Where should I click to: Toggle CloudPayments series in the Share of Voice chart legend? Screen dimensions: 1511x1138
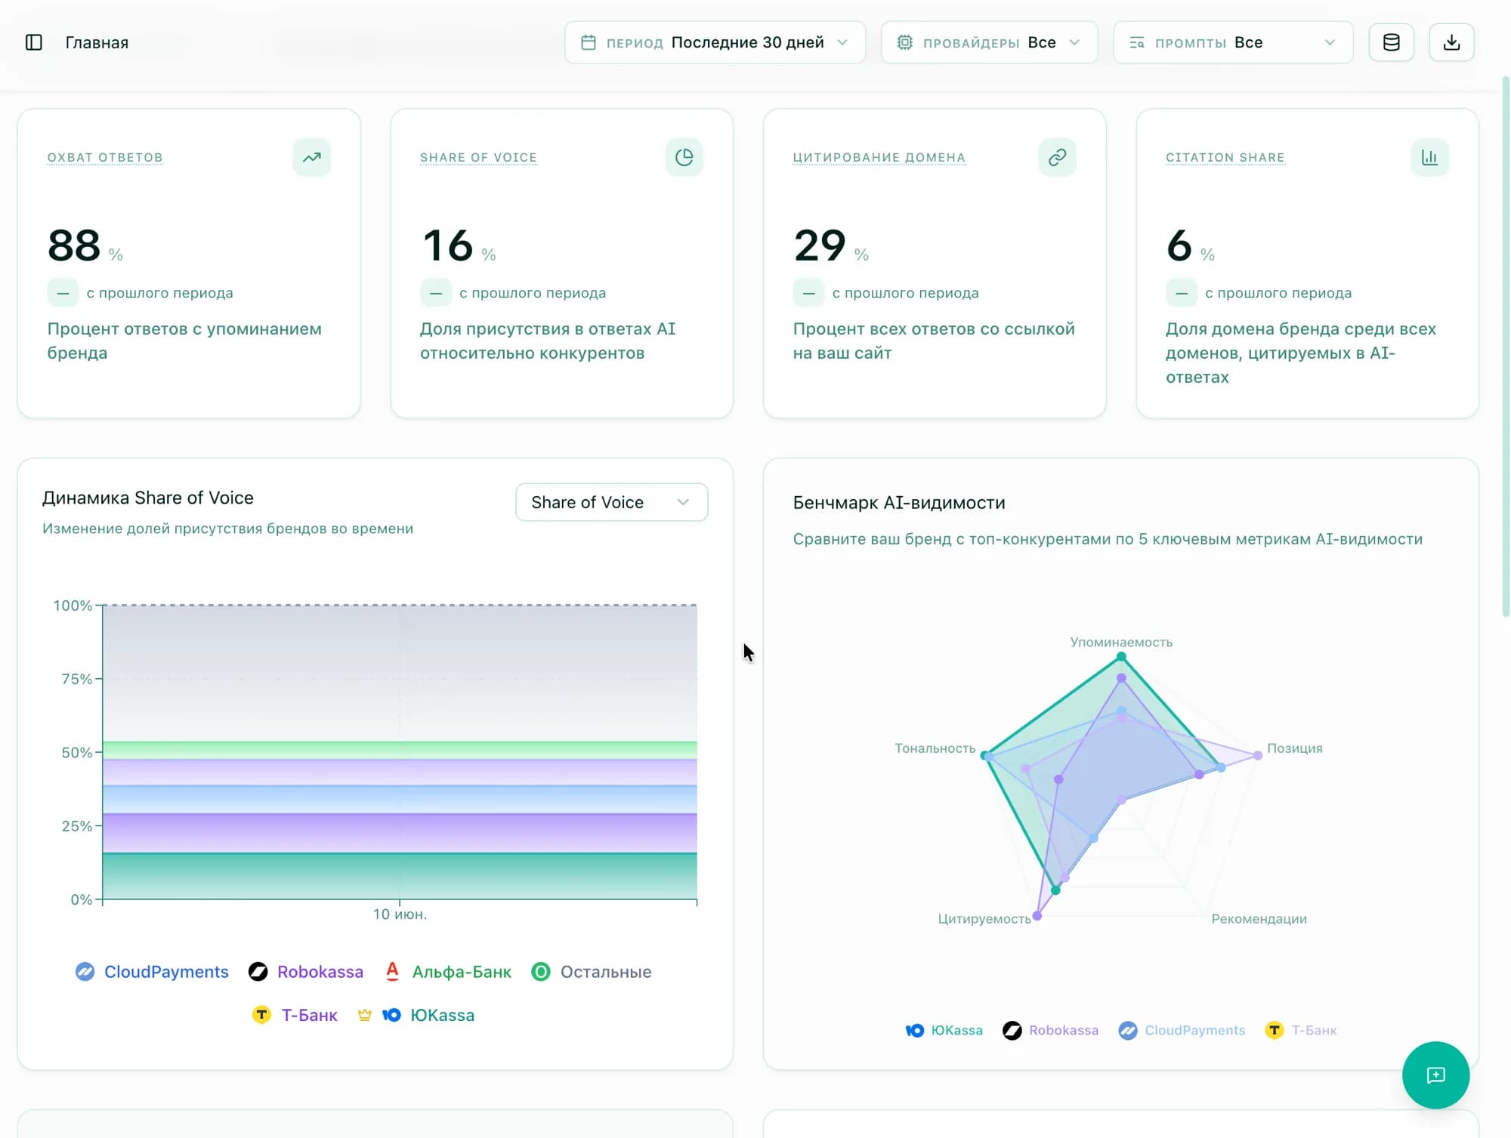152,972
